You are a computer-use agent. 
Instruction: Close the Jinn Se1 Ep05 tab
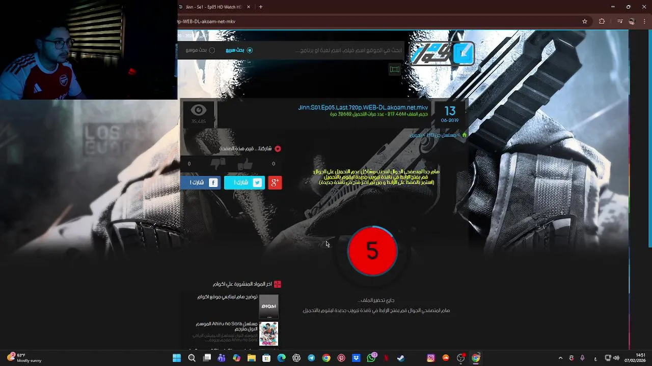coord(249,7)
